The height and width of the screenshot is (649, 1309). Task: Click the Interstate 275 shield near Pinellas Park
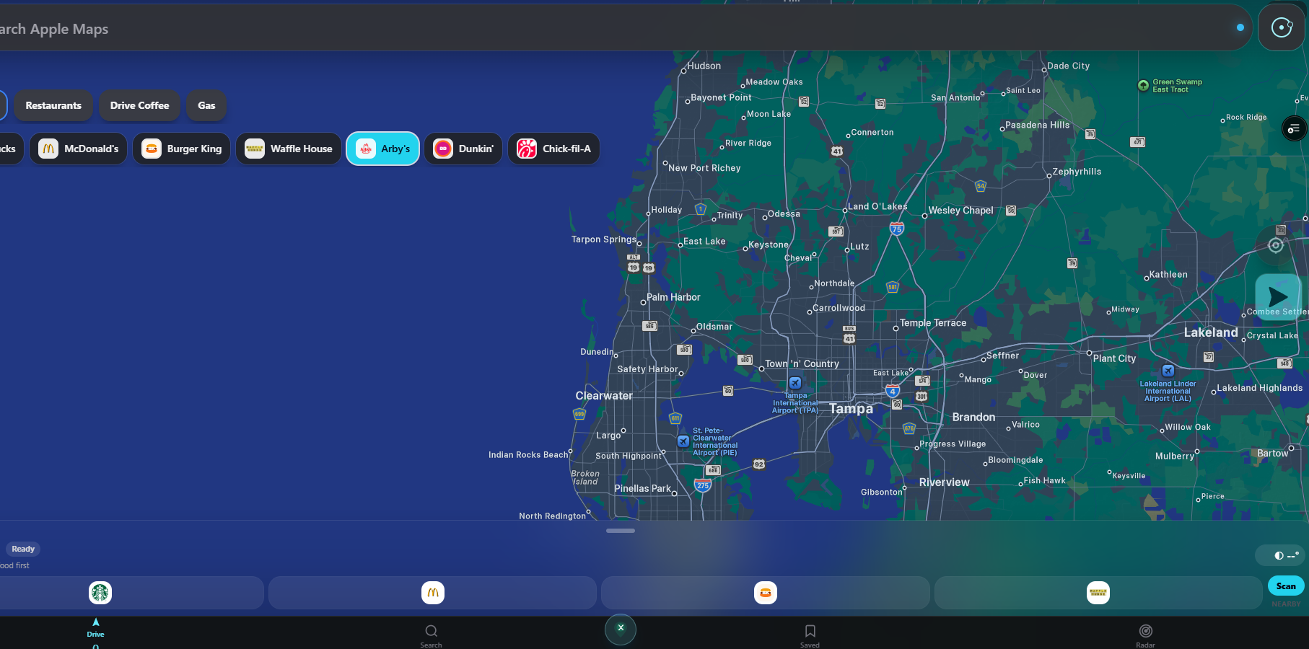pyautogui.click(x=703, y=485)
